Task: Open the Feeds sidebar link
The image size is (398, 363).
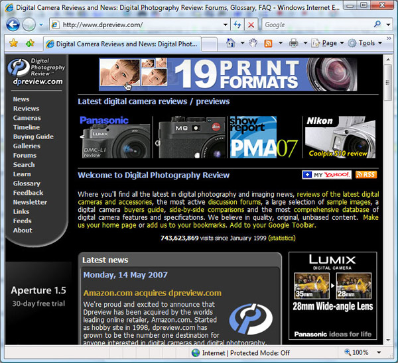Action: pyautogui.click(x=22, y=221)
